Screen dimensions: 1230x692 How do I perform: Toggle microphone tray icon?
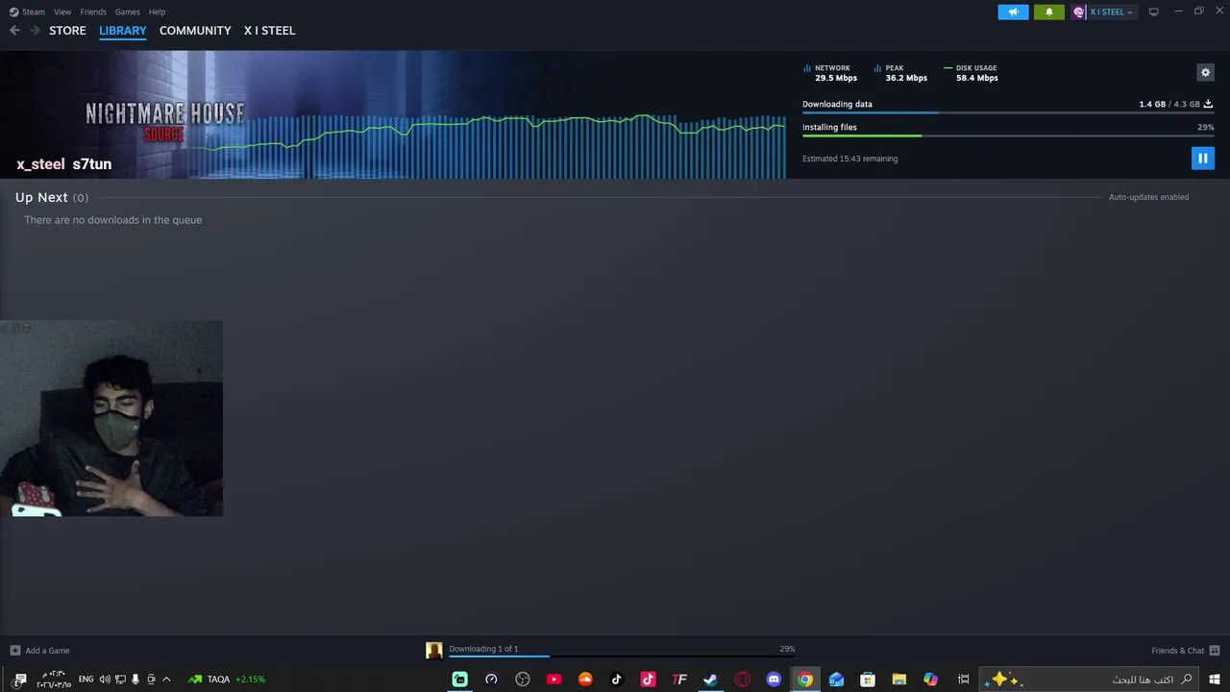pos(135,680)
